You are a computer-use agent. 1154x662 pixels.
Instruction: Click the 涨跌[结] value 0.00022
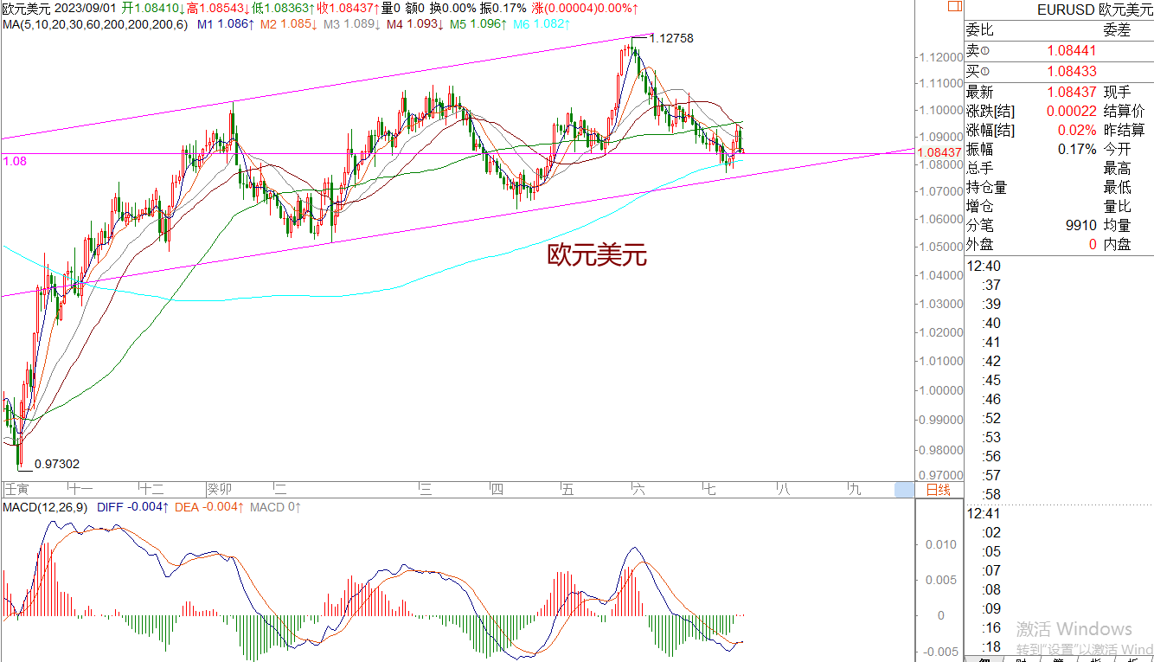pos(1072,111)
